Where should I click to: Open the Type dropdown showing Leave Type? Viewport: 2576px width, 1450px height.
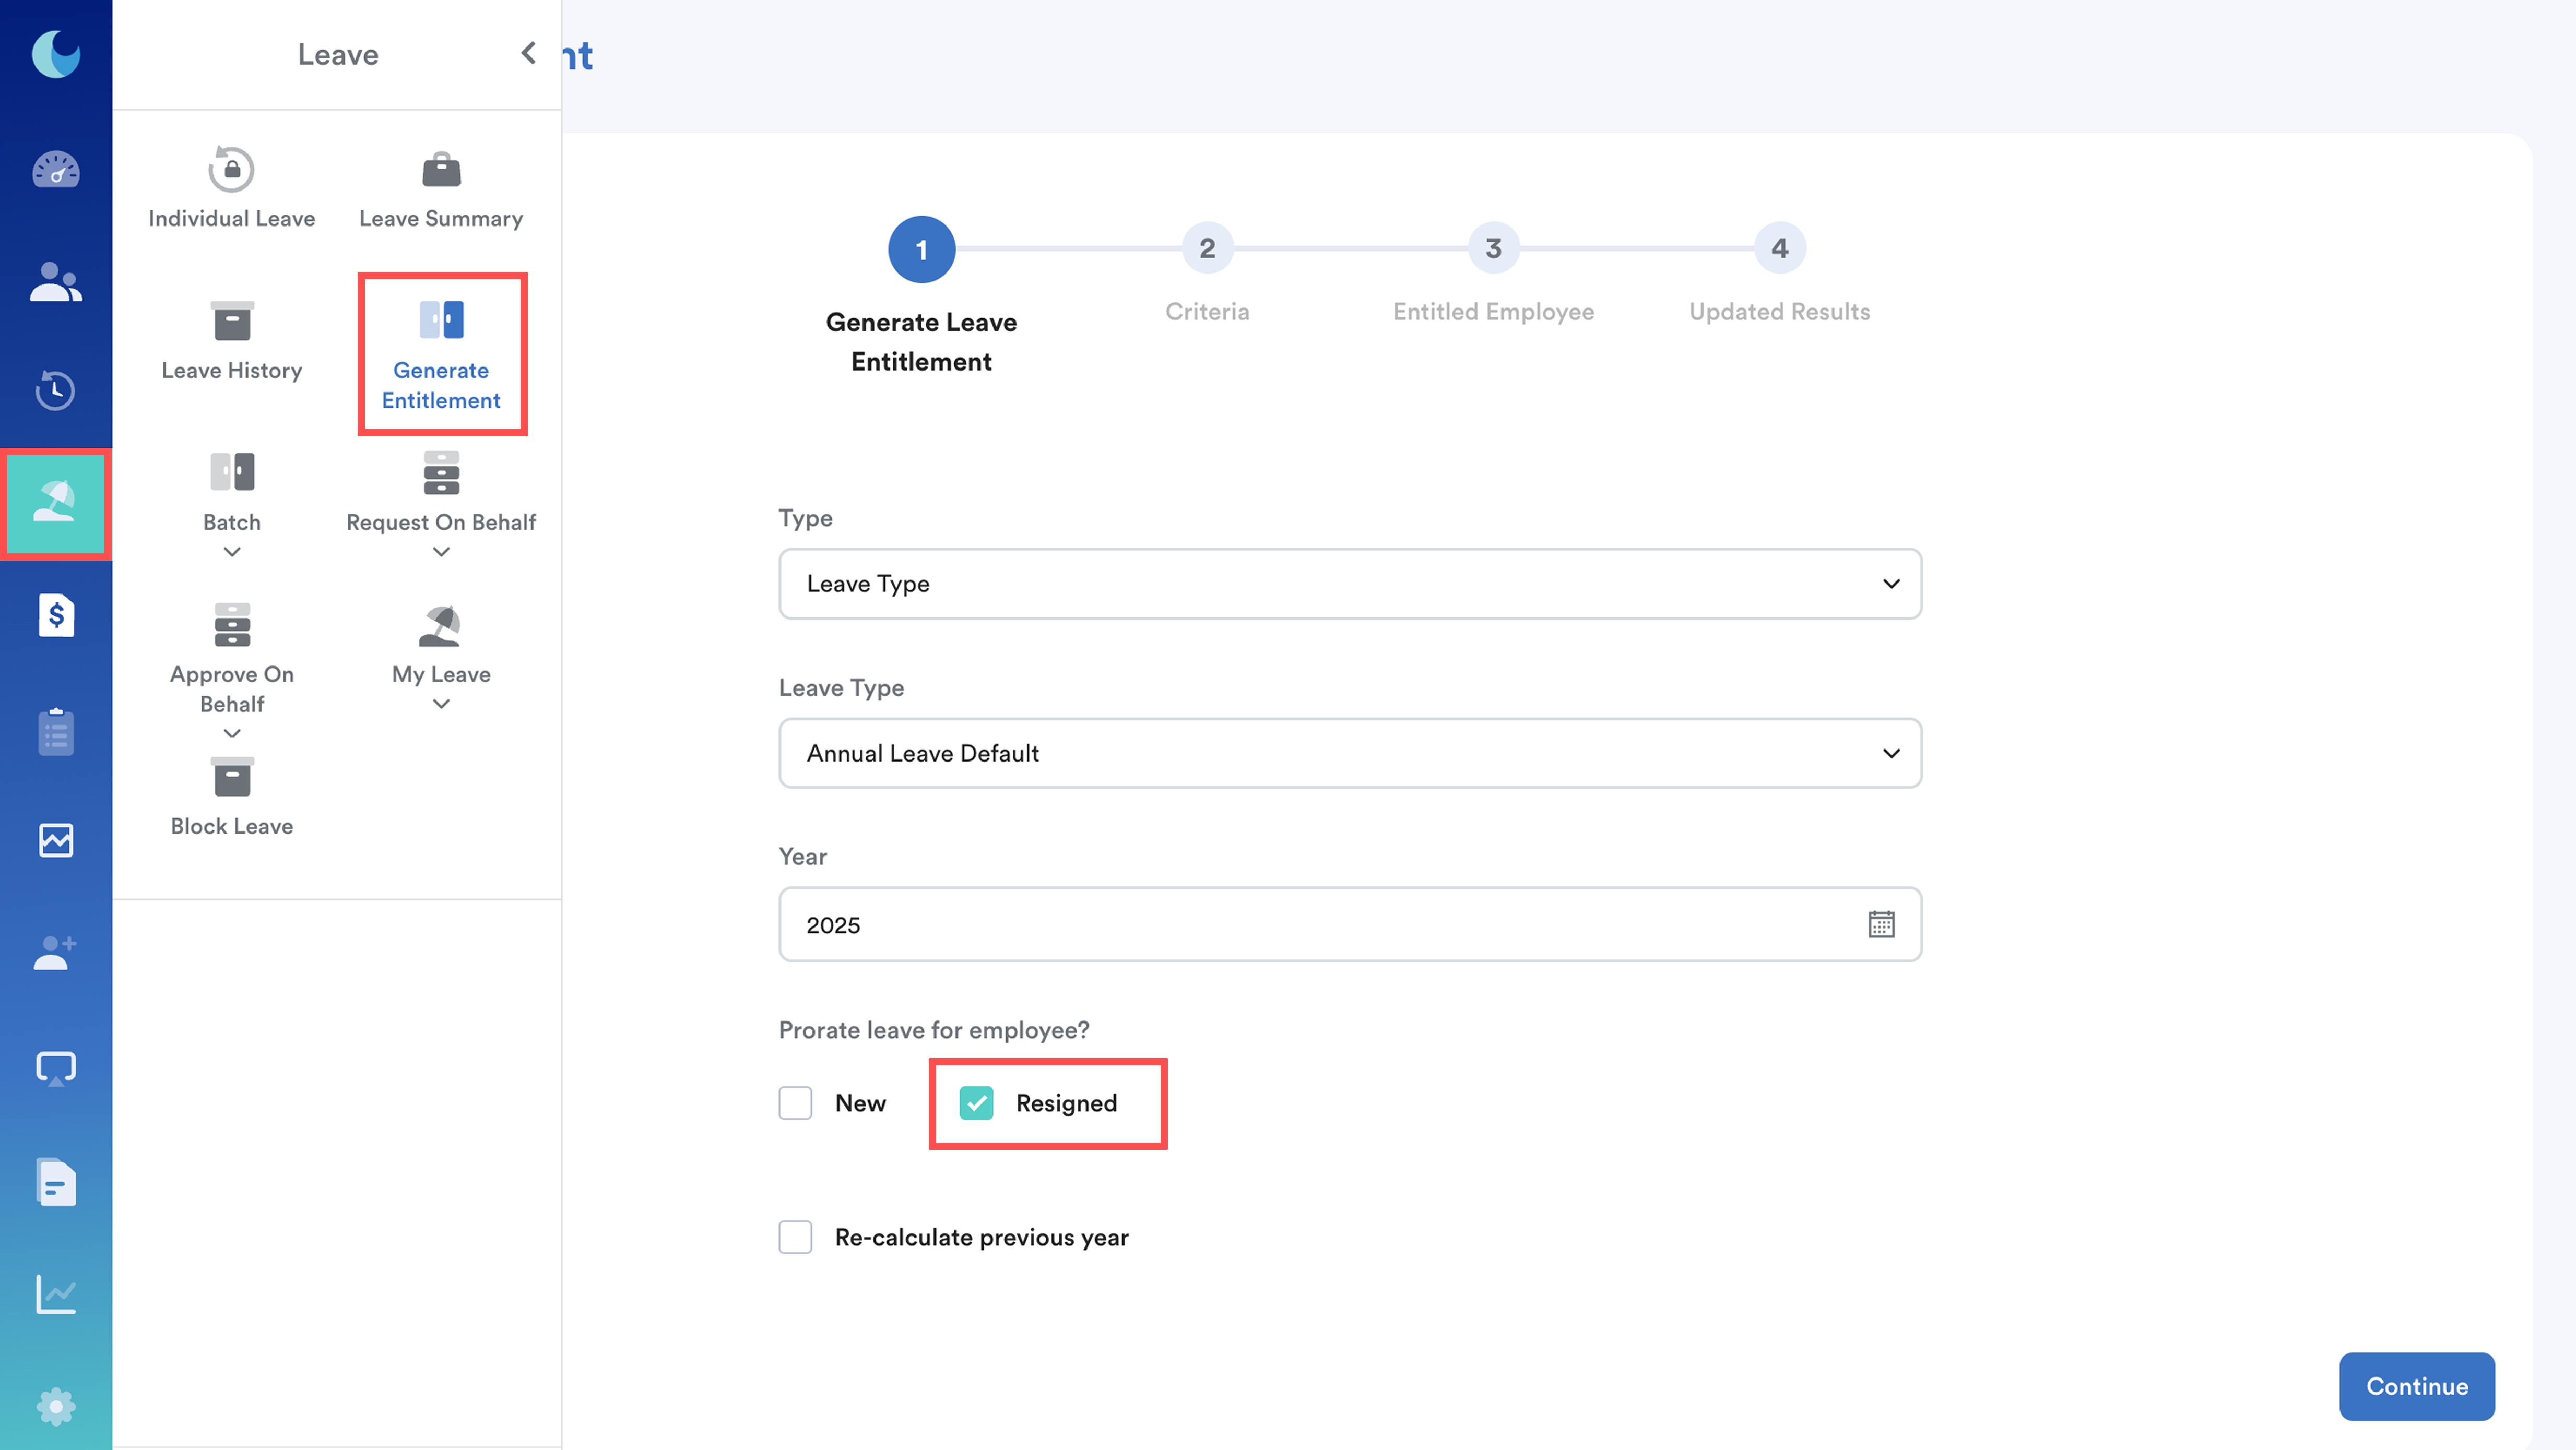[1350, 584]
